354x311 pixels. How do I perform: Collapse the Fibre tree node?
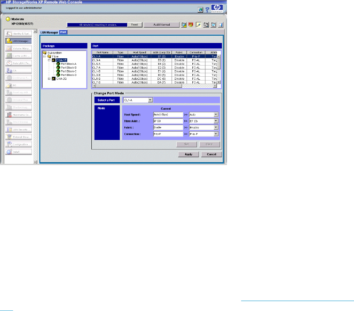tap(45, 56)
